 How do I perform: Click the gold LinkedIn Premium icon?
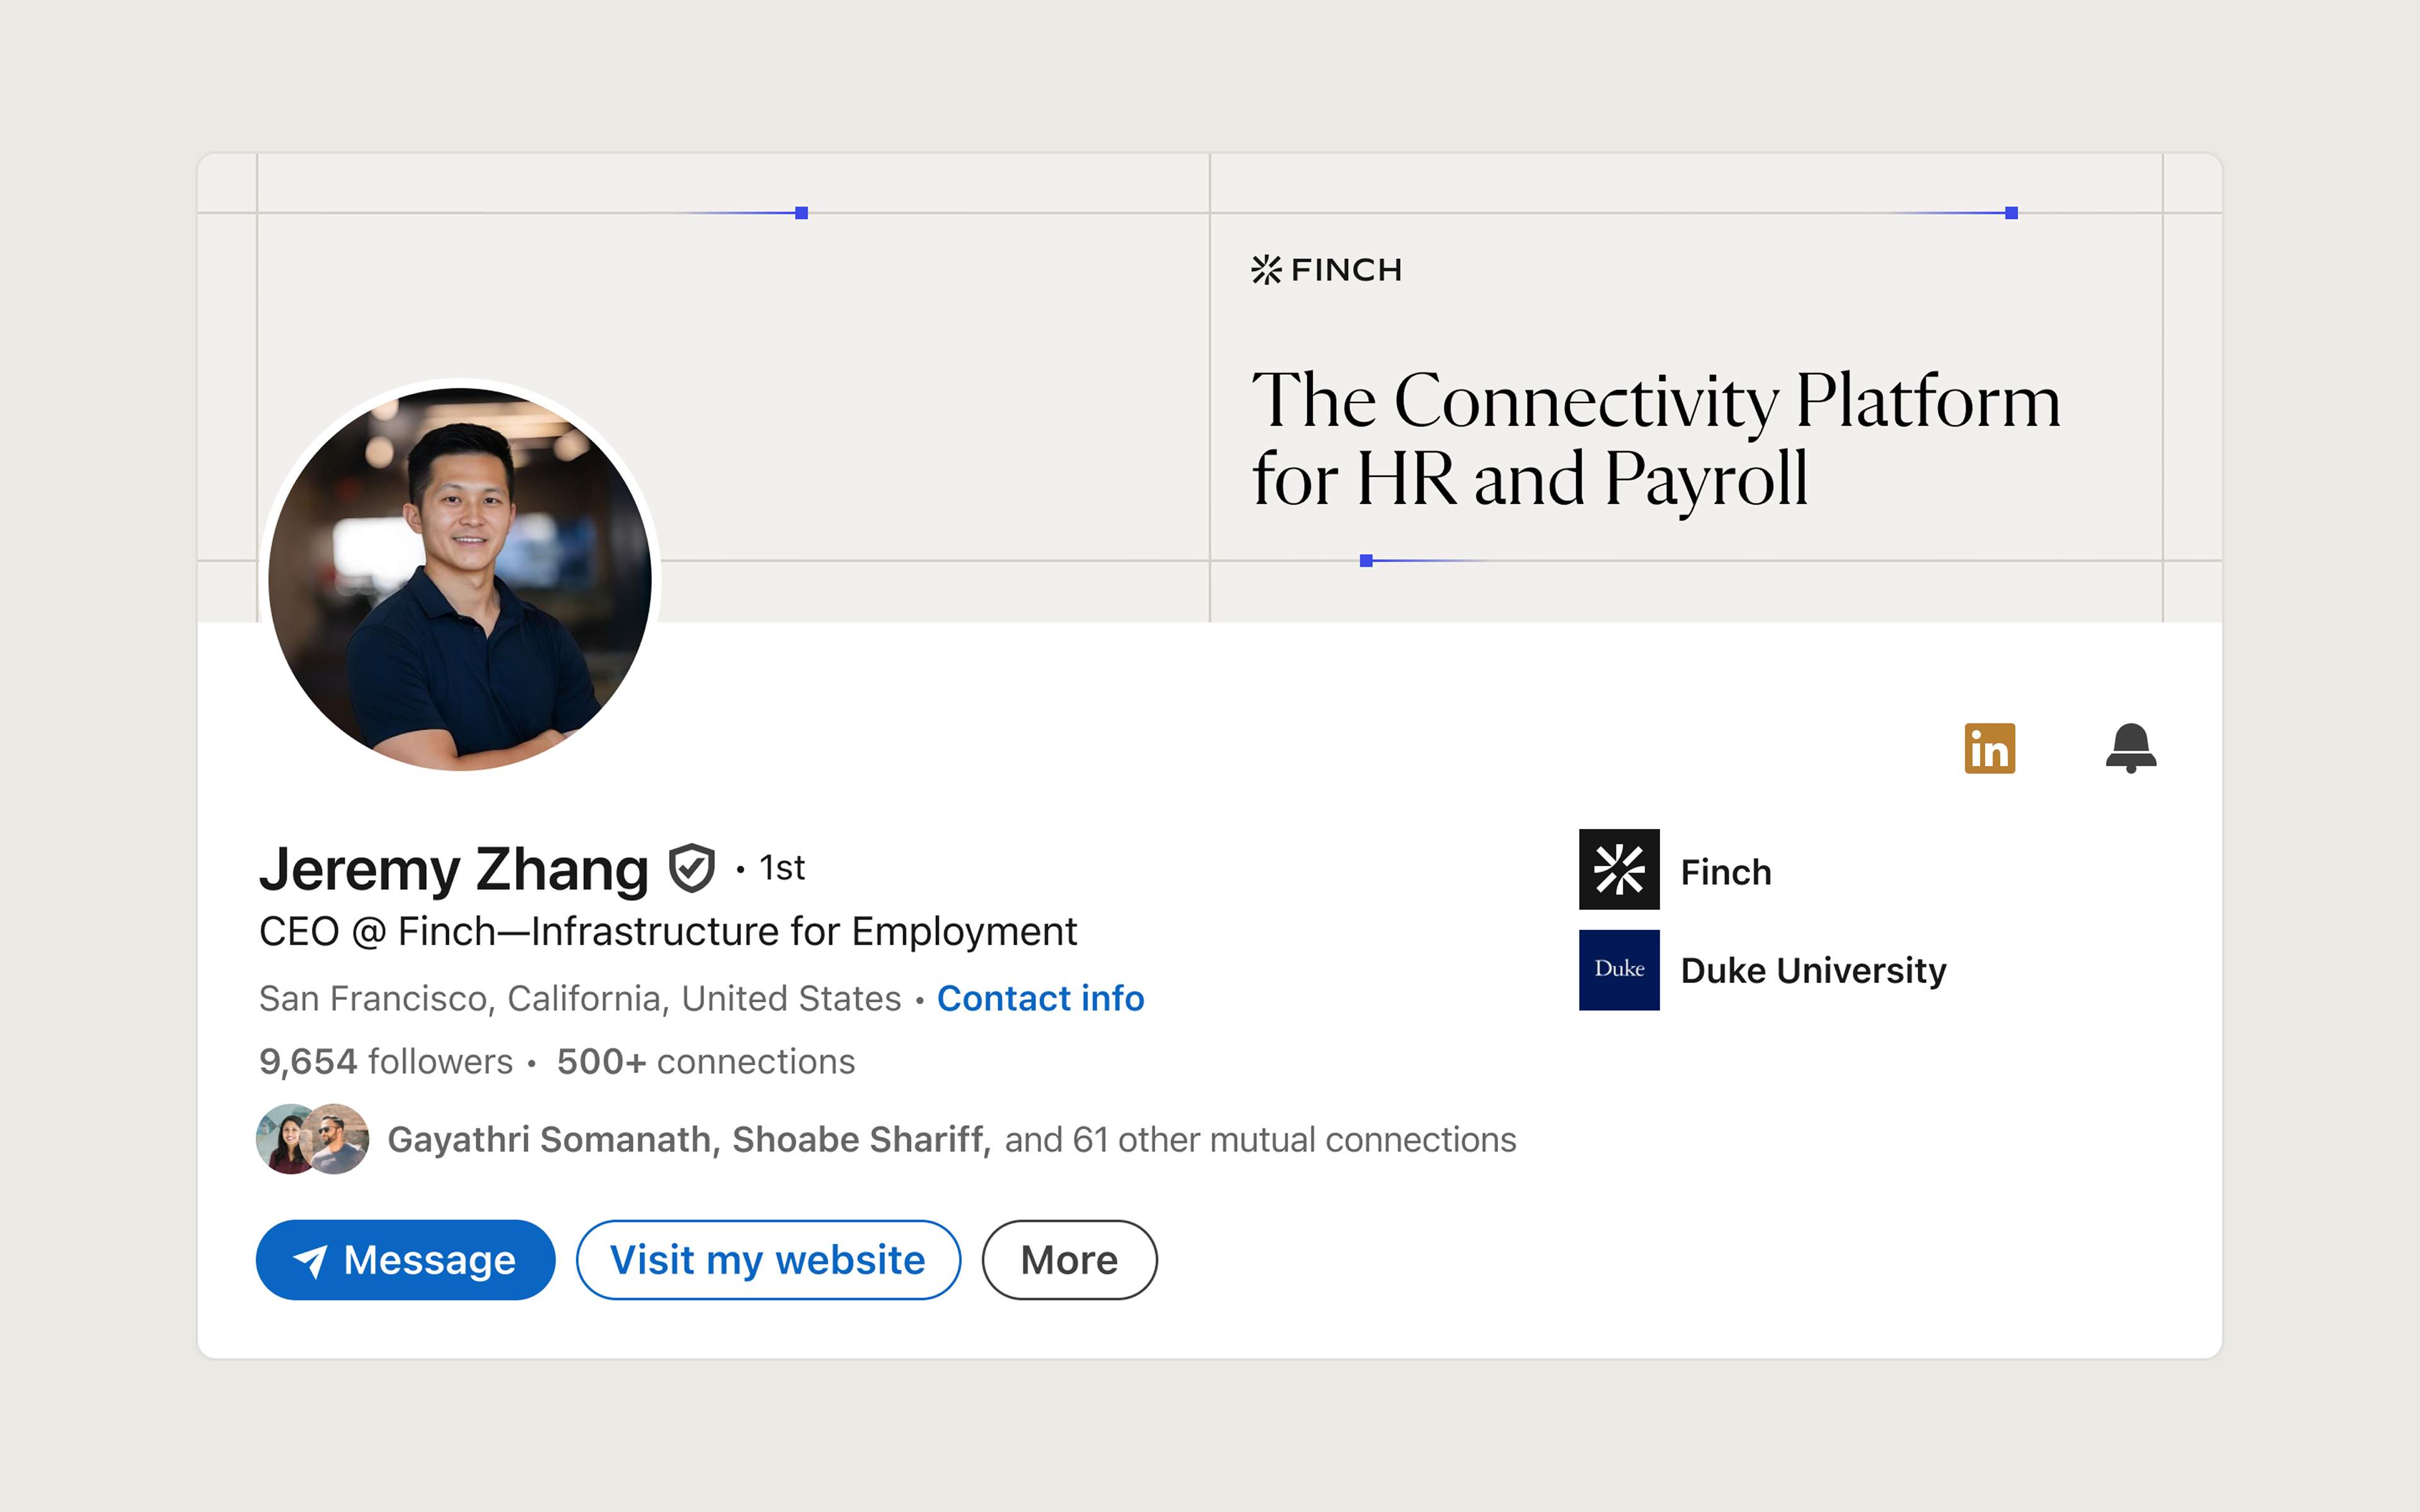[1989, 748]
